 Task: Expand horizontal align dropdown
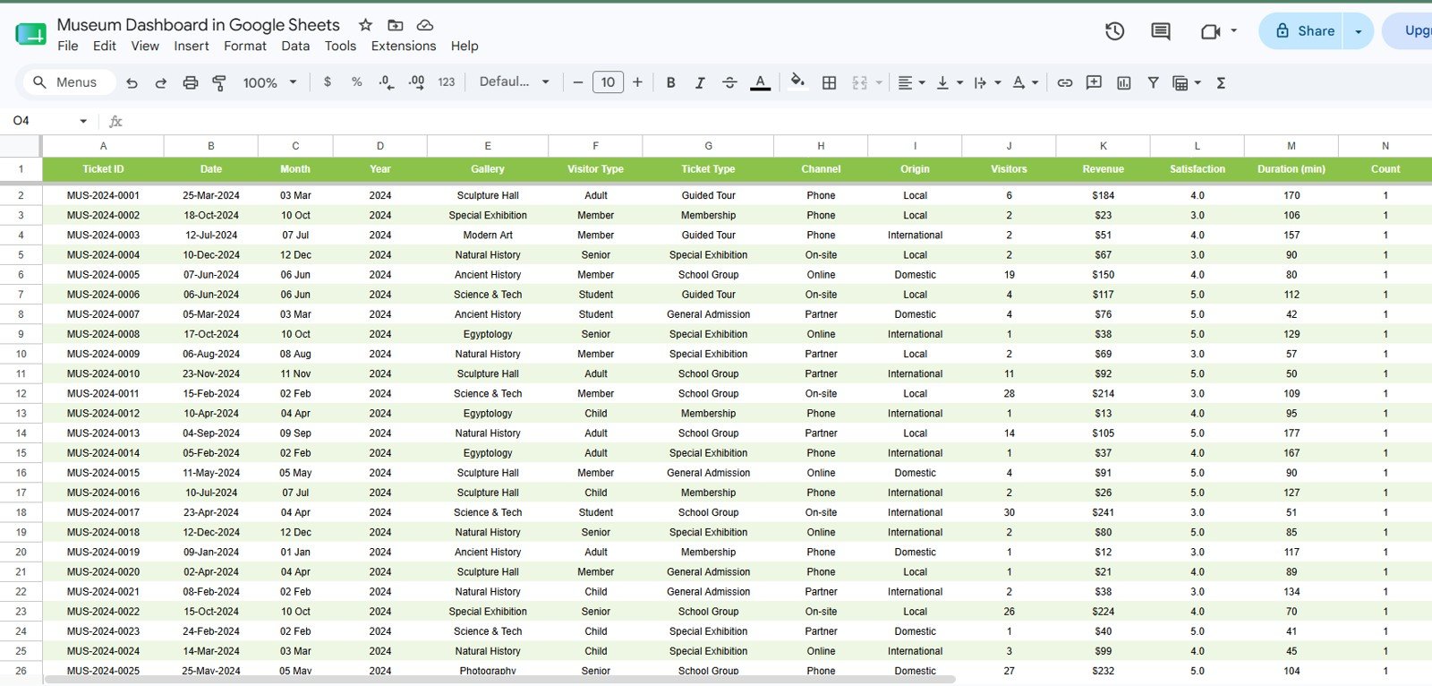point(922,82)
